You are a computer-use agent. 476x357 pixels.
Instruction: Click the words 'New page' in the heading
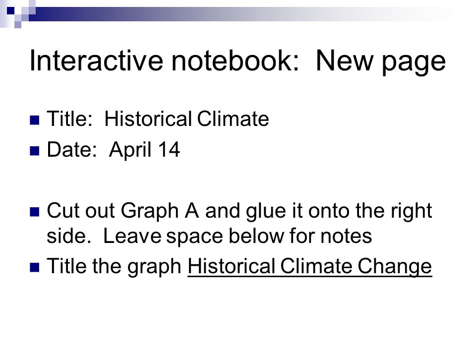pos(381,61)
